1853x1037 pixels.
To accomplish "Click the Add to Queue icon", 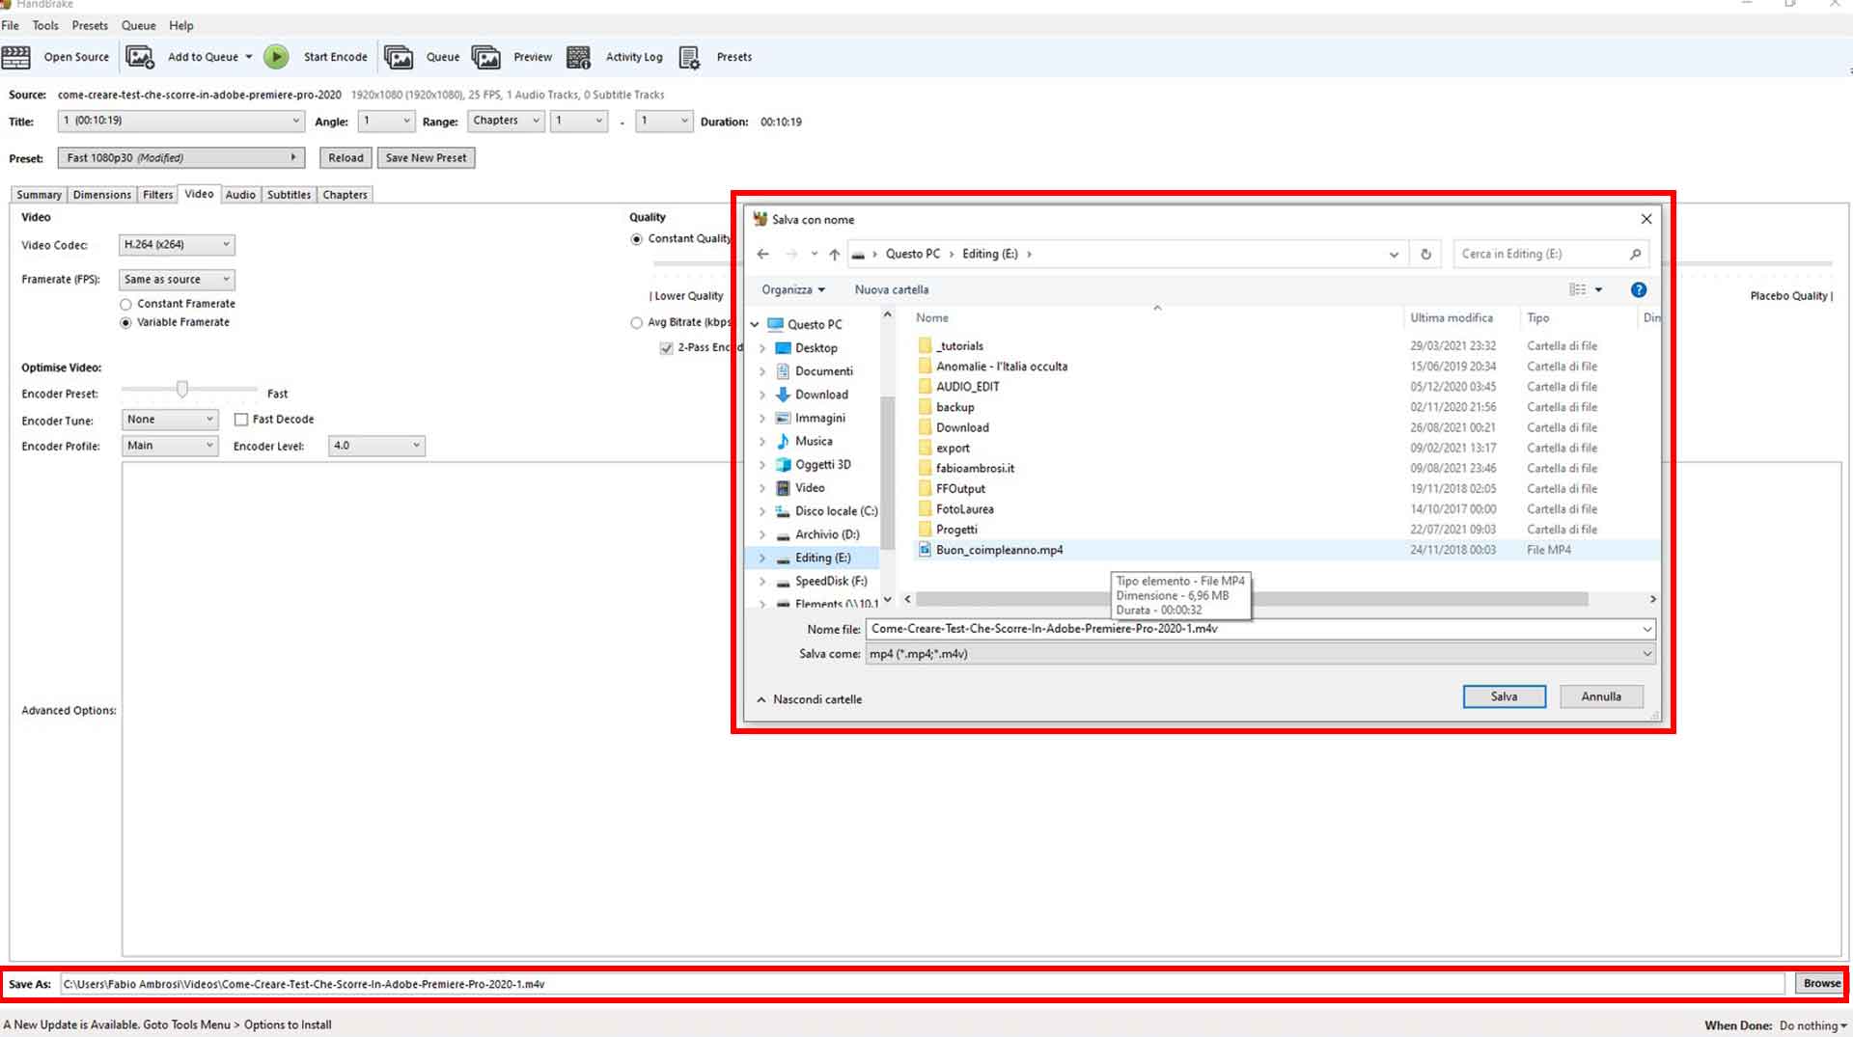I will coord(140,57).
